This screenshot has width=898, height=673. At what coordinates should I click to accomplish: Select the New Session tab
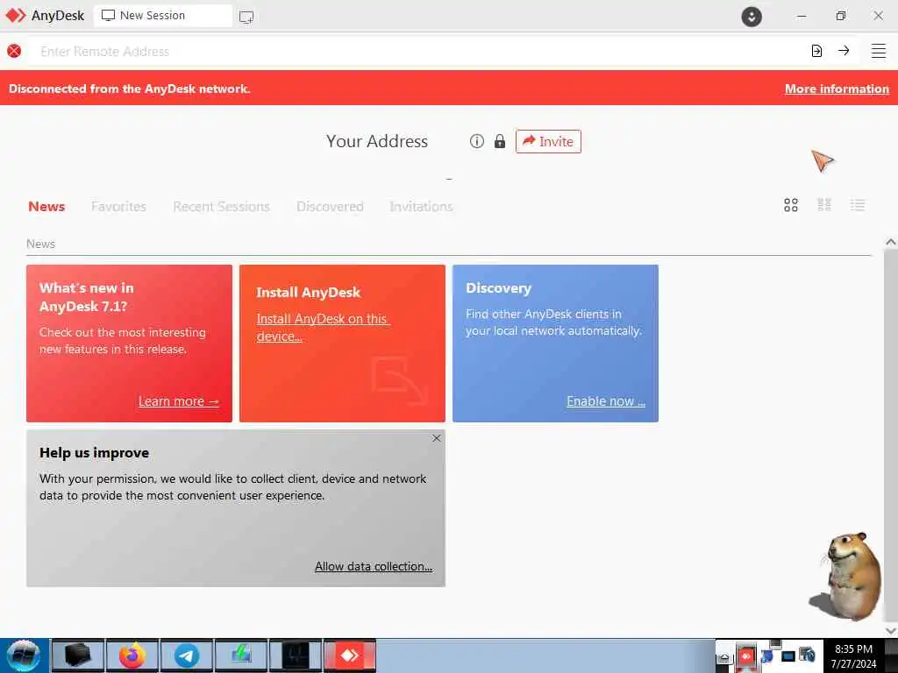click(x=162, y=16)
